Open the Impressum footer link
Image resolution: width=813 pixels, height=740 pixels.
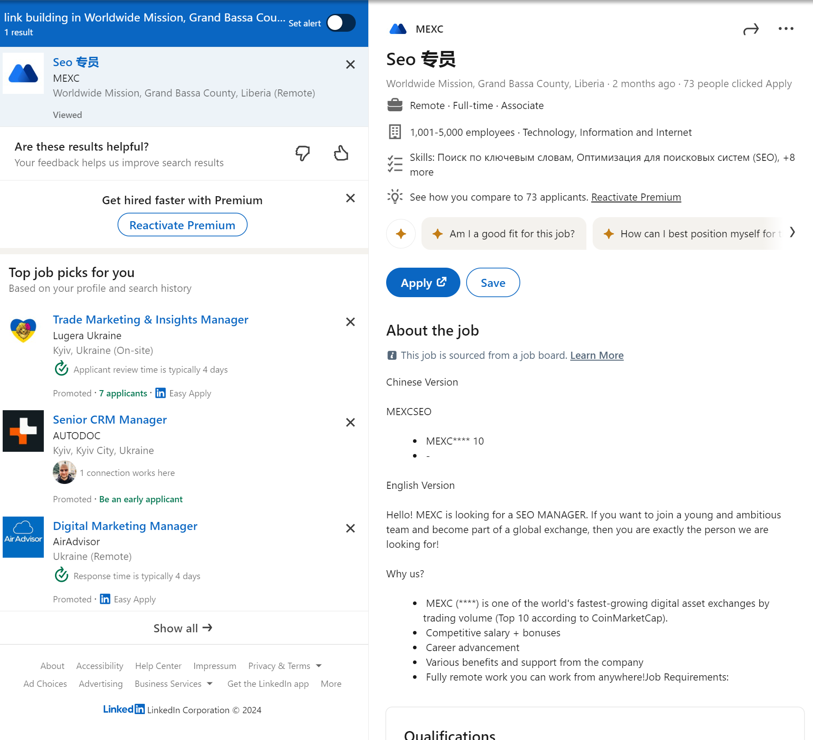[215, 666]
